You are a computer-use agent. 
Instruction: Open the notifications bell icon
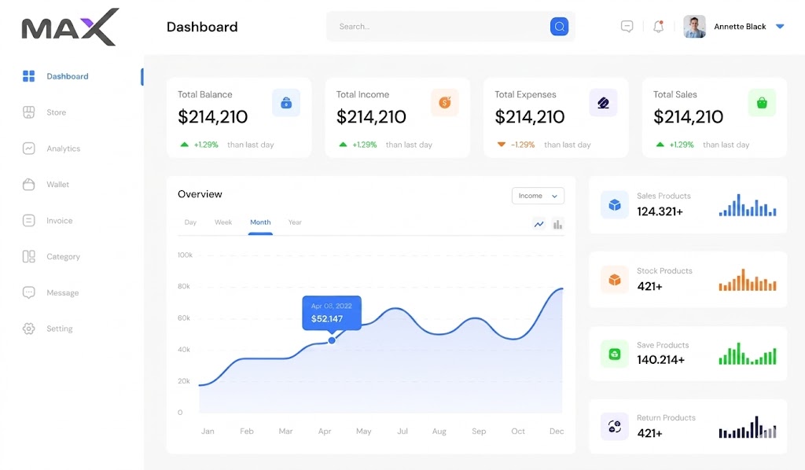(658, 27)
